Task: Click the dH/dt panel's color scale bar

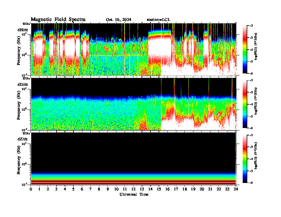Action: click(x=245, y=50)
